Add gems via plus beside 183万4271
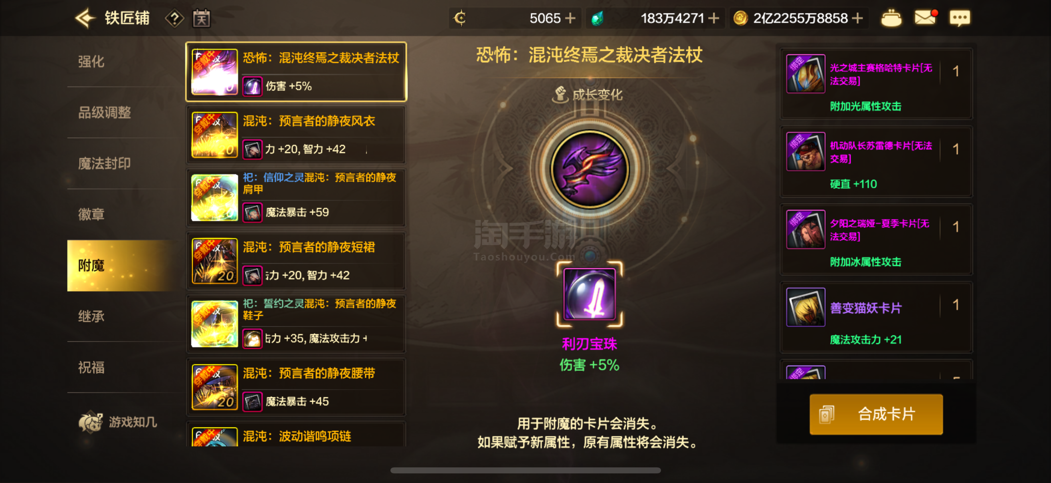1051x483 pixels. (713, 18)
